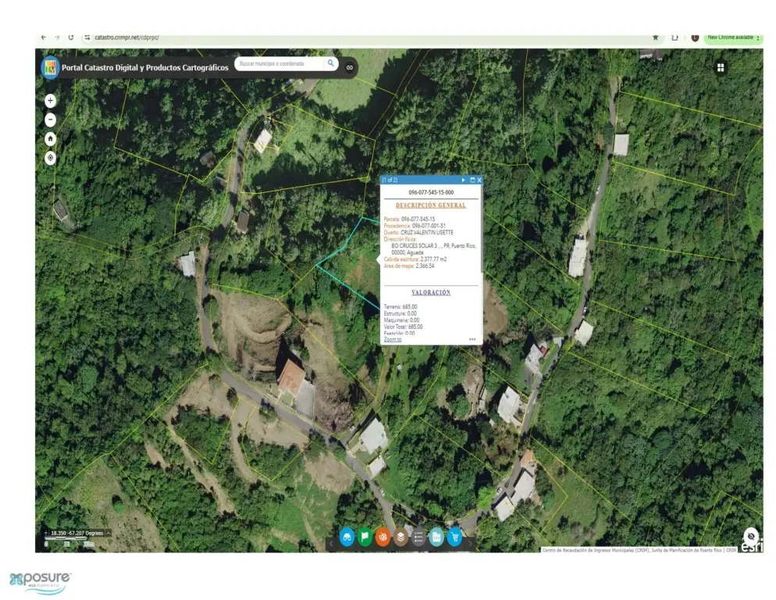Open popup more options ellipsis menu

point(472,340)
